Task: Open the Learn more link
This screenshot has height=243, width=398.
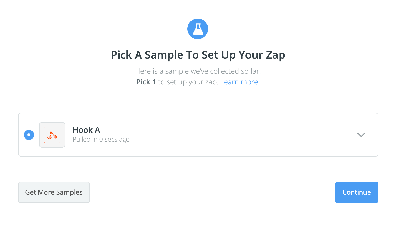Action: pyautogui.click(x=240, y=82)
